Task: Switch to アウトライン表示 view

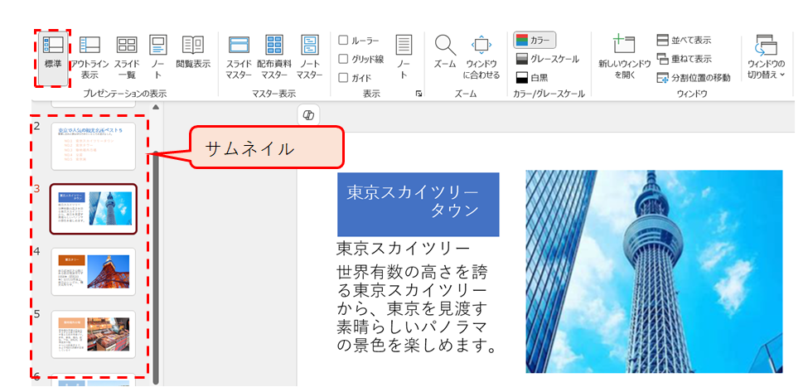Action: (90, 56)
